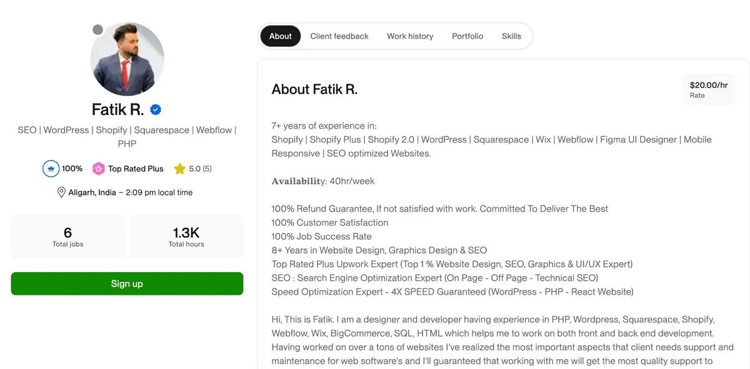Click the yellow star rating icon
The width and height of the screenshot is (750, 369).
click(179, 169)
